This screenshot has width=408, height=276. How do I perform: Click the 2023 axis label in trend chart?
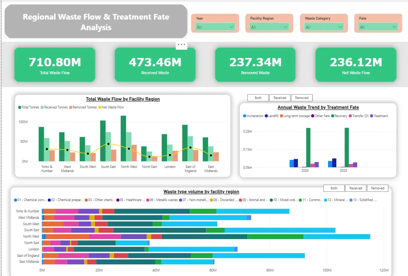coord(343,171)
